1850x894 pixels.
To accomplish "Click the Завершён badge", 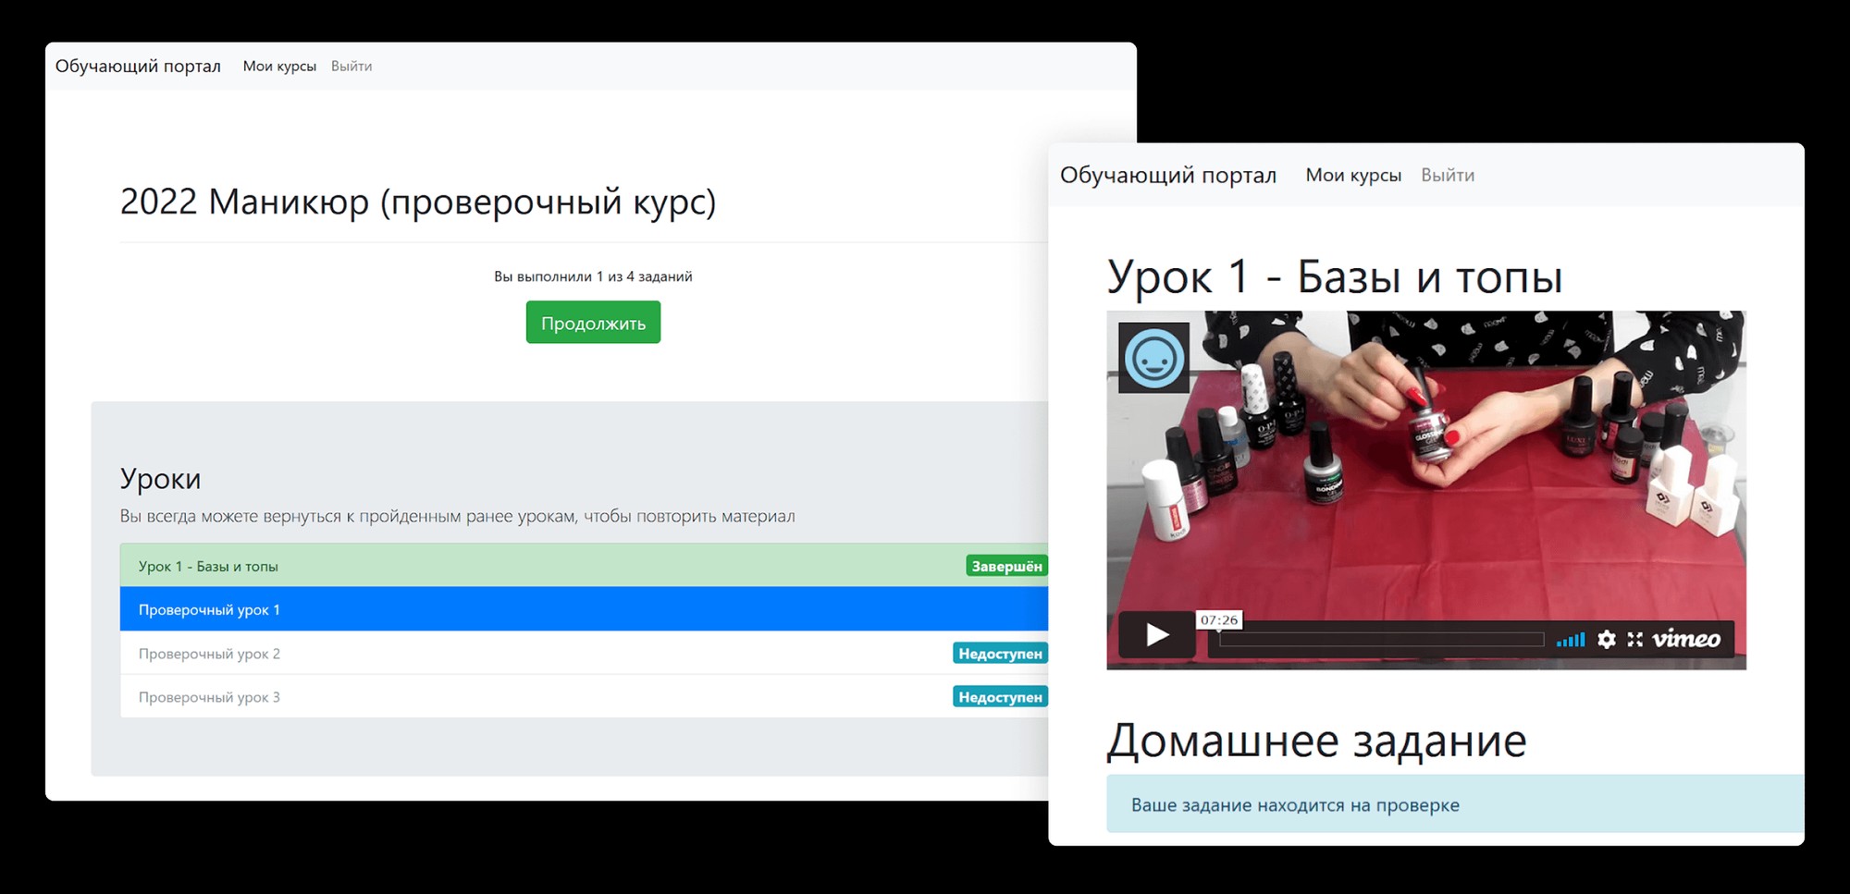I will [1006, 566].
